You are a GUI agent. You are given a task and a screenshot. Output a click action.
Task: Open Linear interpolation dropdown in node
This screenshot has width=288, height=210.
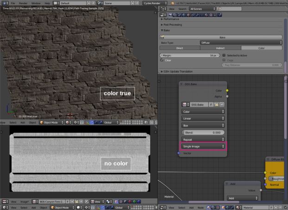pos(203,118)
